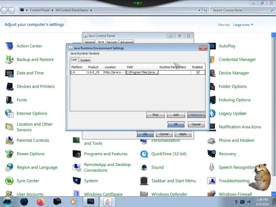Select the Java taskbar button
This screenshot has width=276, height=207.
coord(108,202)
